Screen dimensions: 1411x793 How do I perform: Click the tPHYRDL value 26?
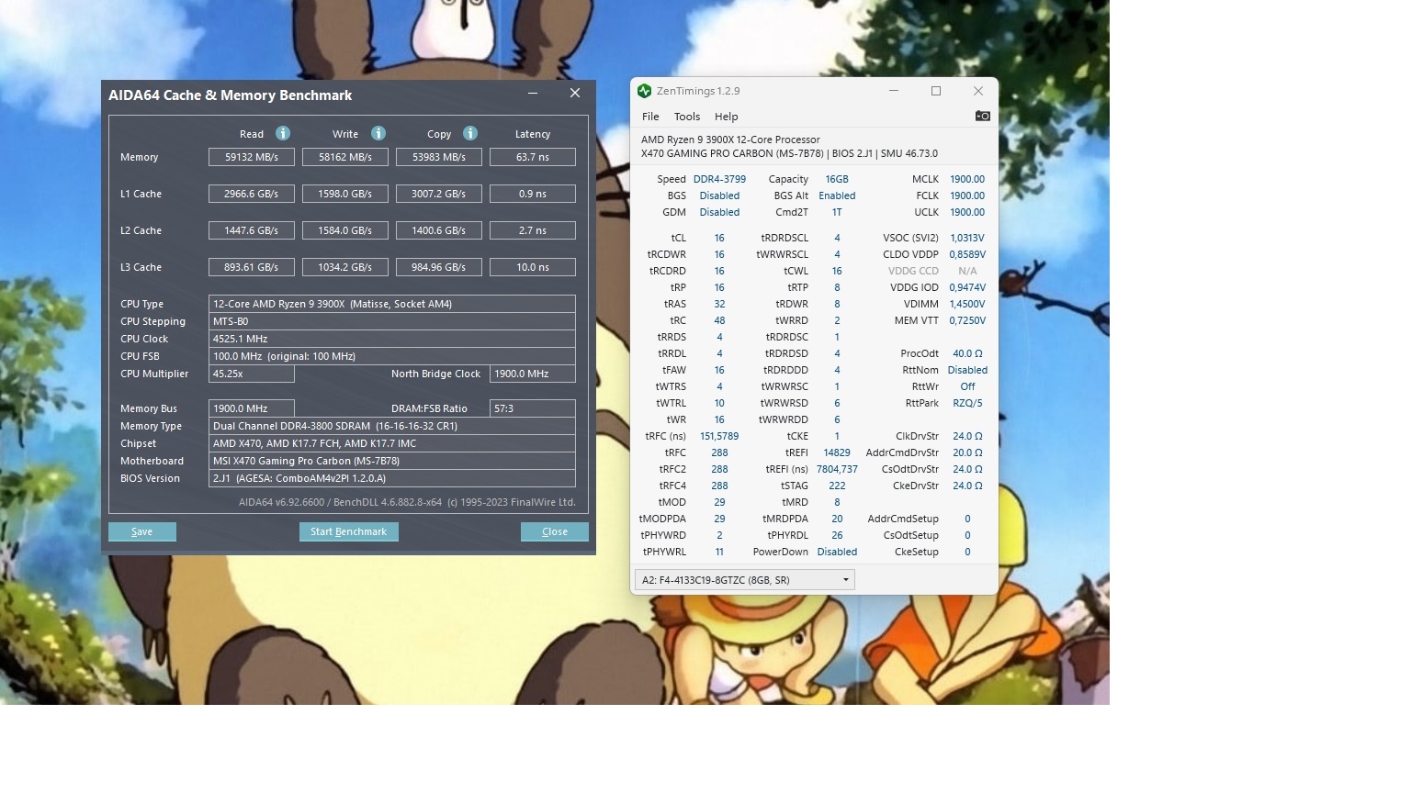837,535
